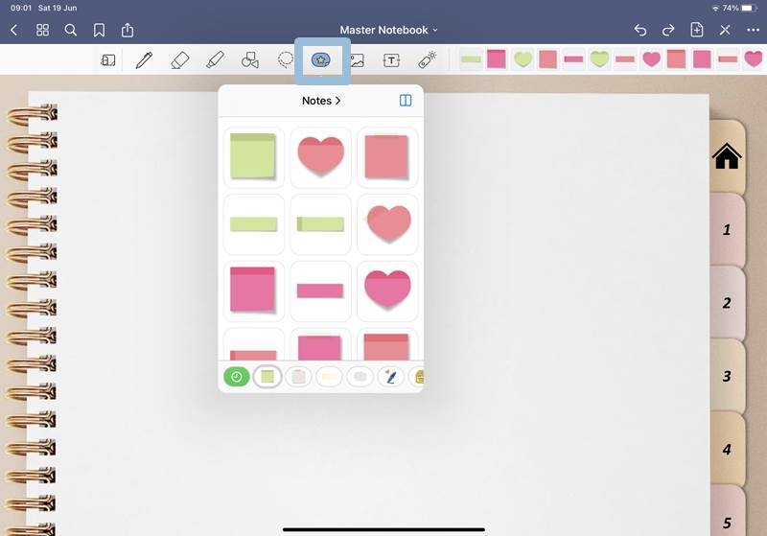This screenshot has width=767, height=536.
Task: Select the Lasso selection tool
Action: [x=286, y=59]
